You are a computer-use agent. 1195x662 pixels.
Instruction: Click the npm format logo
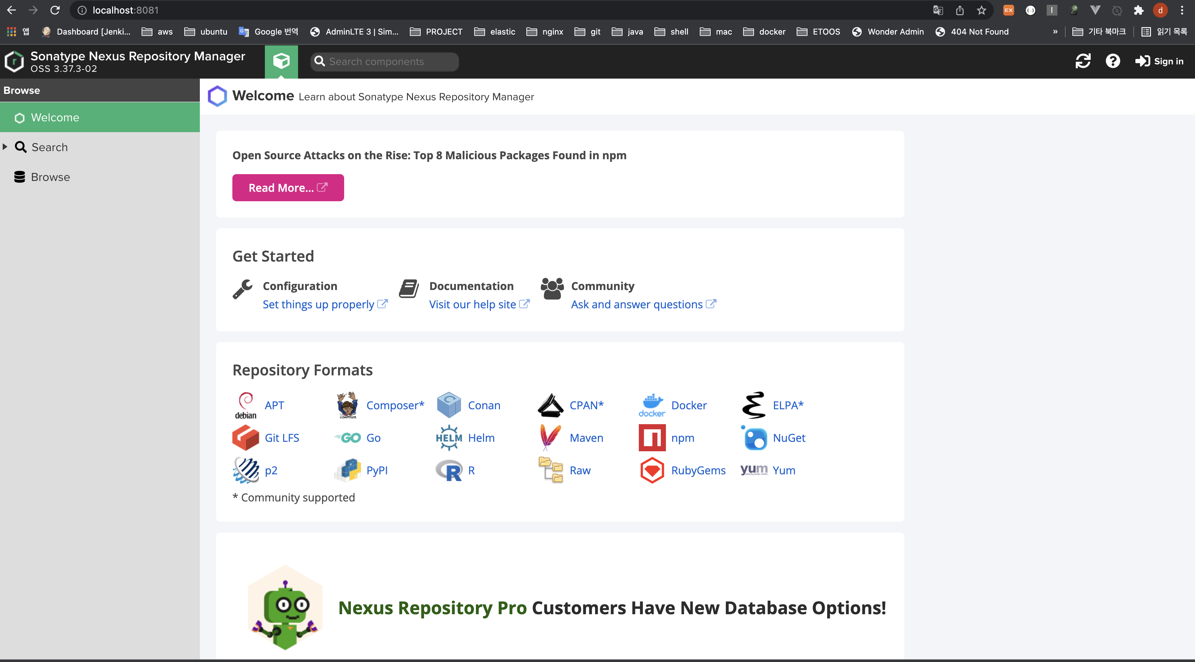click(652, 438)
